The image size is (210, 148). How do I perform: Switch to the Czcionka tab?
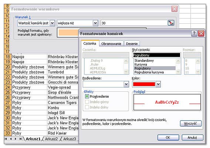click(90, 43)
